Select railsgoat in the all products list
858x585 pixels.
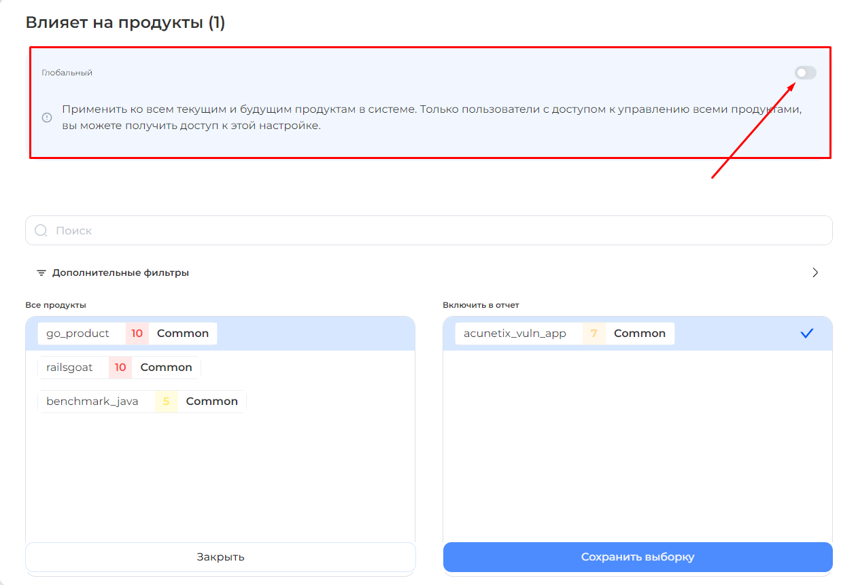(x=69, y=368)
